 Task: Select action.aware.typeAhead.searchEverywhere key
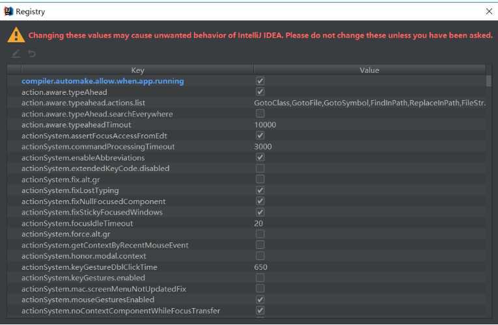click(97, 114)
